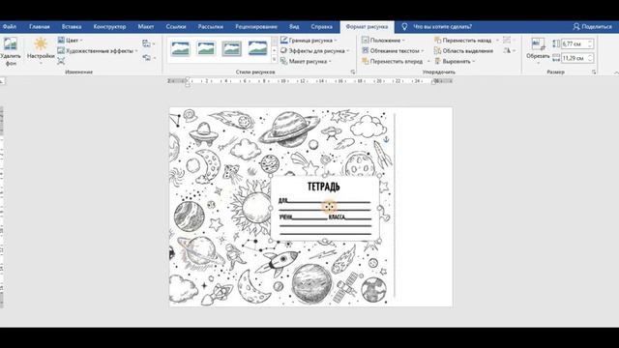Apply the first picture style thumbnail
Image resolution: width=619 pixels, height=348 pixels.
pos(181,48)
